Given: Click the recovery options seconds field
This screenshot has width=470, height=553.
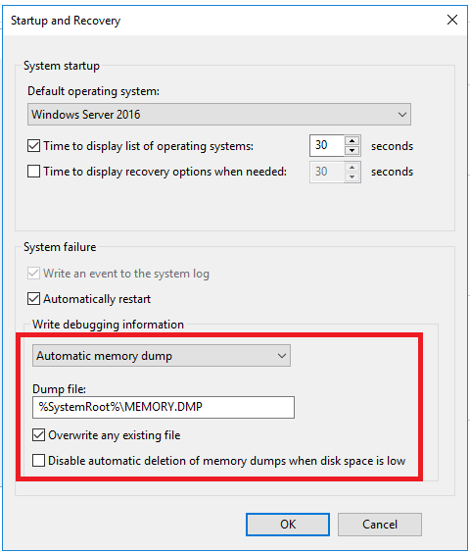Looking at the screenshot, I should tap(327, 172).
